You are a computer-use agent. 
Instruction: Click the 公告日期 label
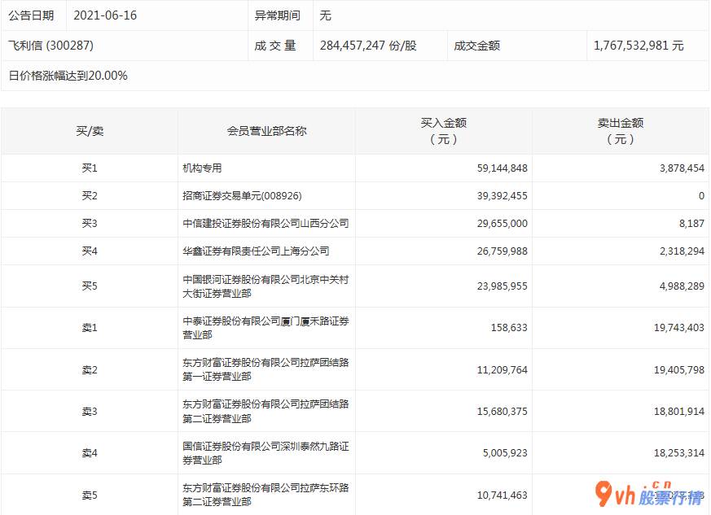click(x=31, y=15)
